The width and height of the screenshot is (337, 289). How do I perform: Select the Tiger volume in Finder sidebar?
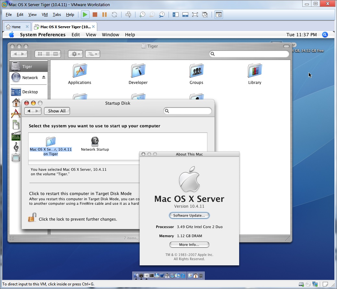29,66
